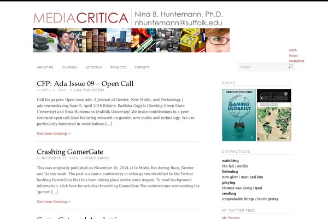This screenshot has width=328, height=219.
Task: Continue reading the Crashing GamerGate post
Action: coord(54,201)
